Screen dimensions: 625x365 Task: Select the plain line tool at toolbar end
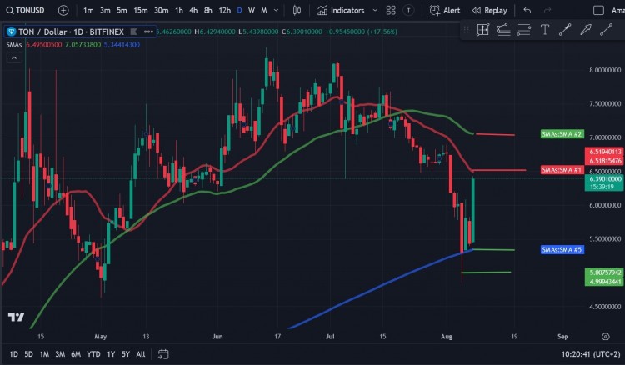pos(606,30)
